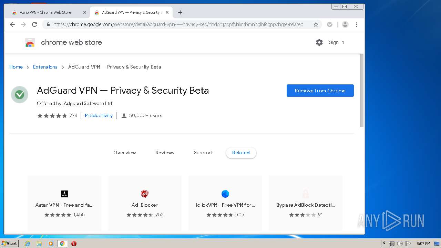Viewport: 441px width, 248px height.
Task: Open the Chrome user profile icon
Action: (345, 24)
